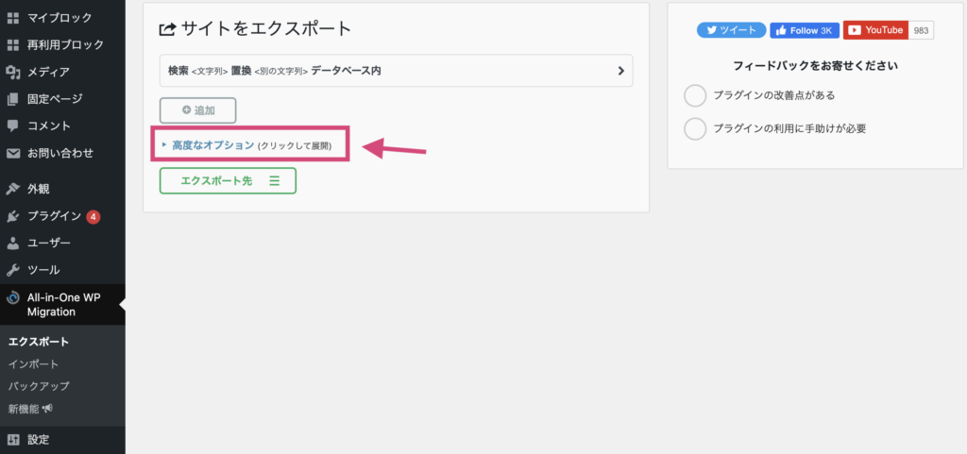Image resolution: width=967 pixels, height=454 pixels.
Task: Click the All-in-One WP Migration logo icon
Action: click(13, 298)
